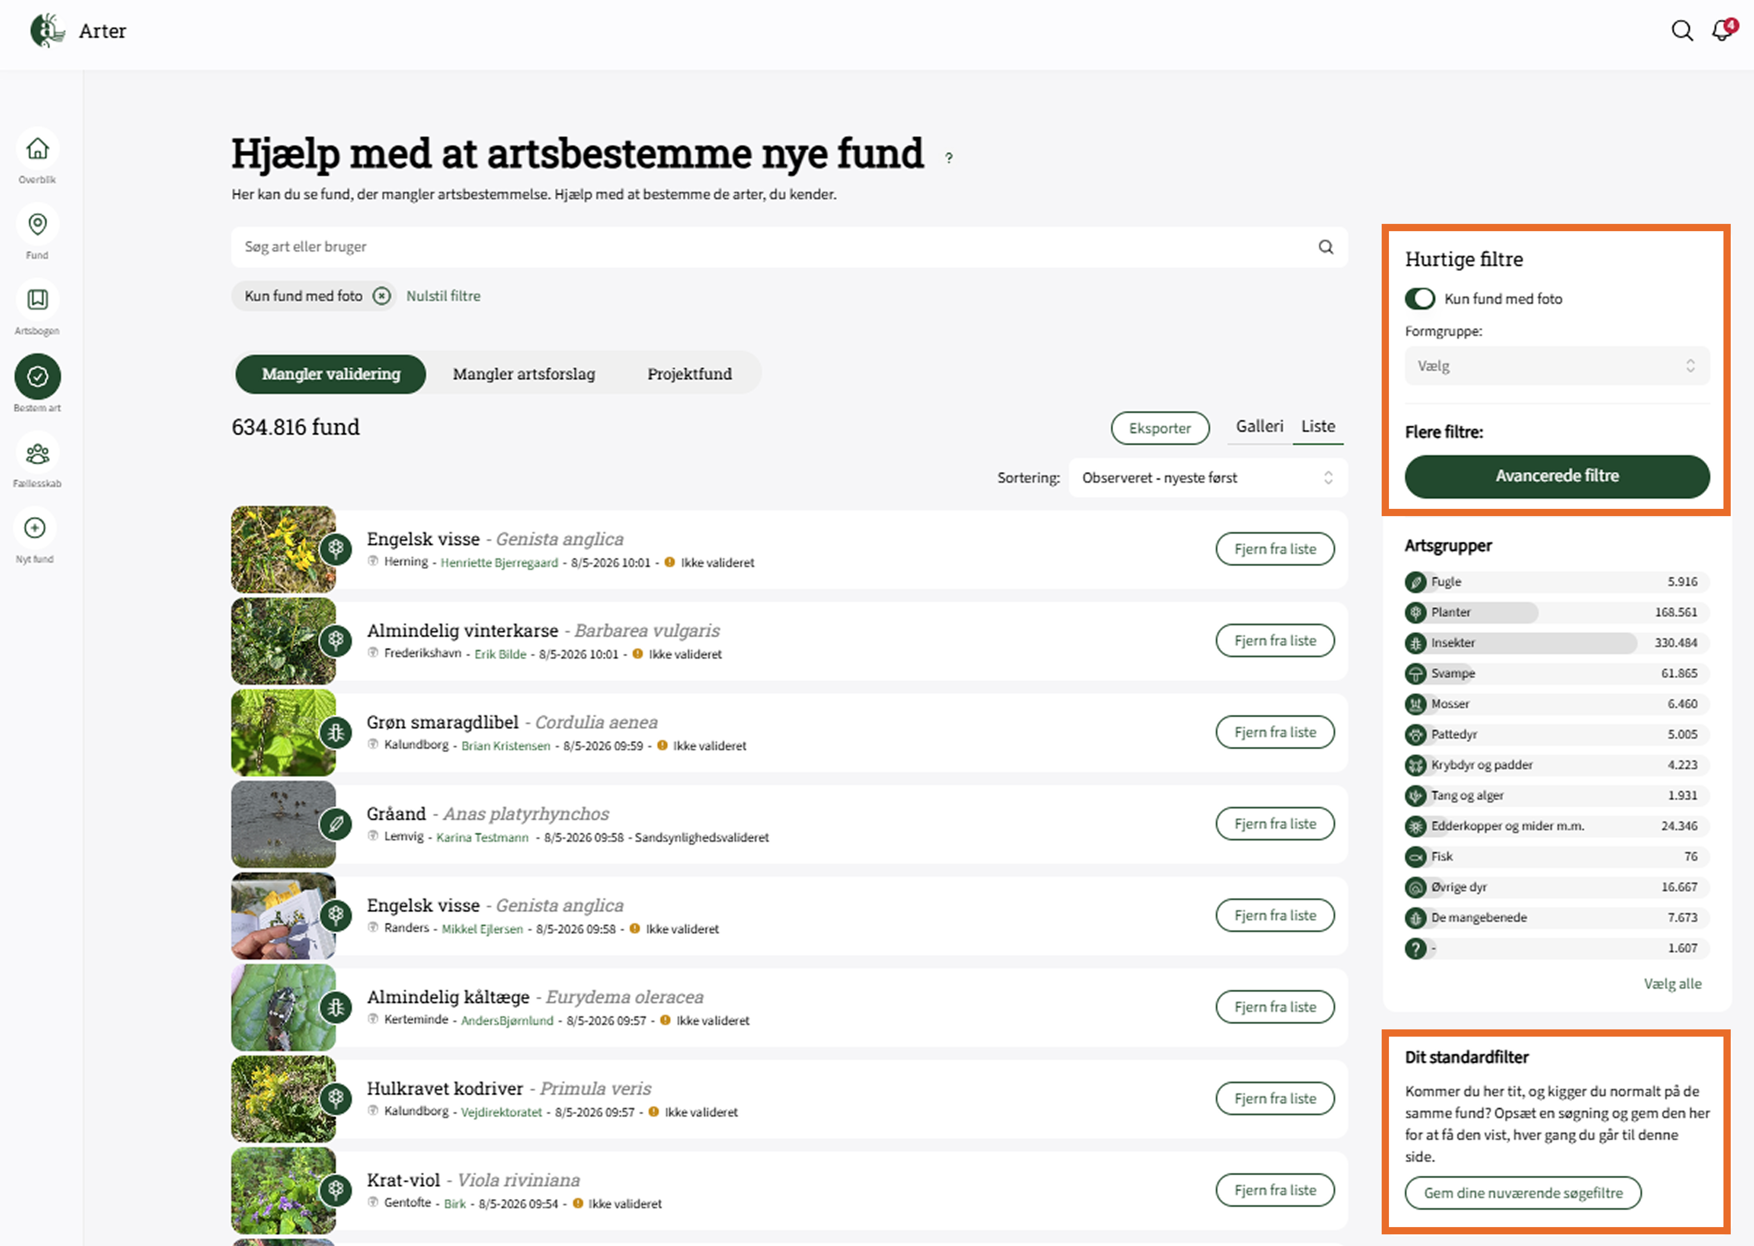Switch to the Projektfund tab

[690, 375]
